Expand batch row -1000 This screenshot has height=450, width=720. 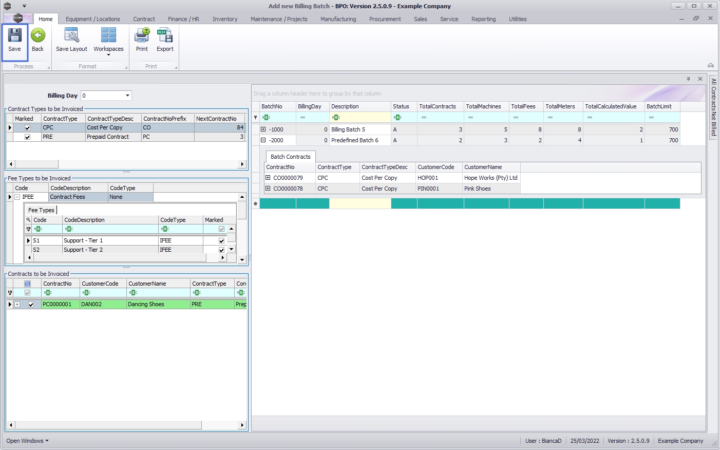(x=263, y=129)
